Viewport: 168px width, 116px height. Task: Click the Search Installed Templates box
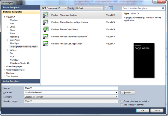[x=142, y=8]
